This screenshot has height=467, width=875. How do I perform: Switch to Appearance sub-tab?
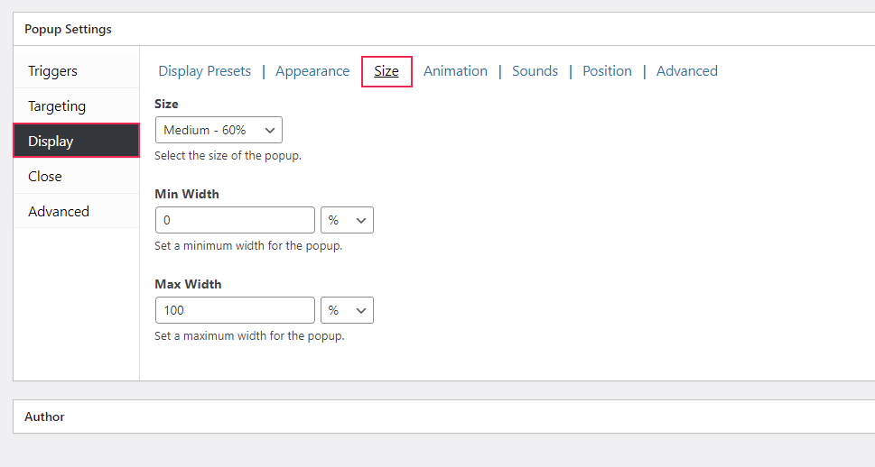312,71
